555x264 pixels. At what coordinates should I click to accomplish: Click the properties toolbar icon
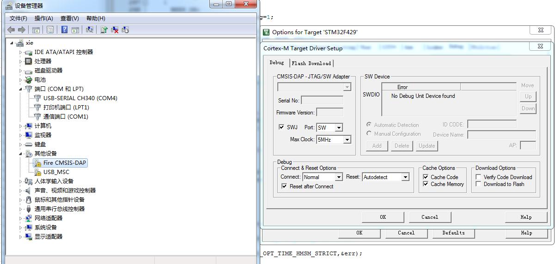50,30
